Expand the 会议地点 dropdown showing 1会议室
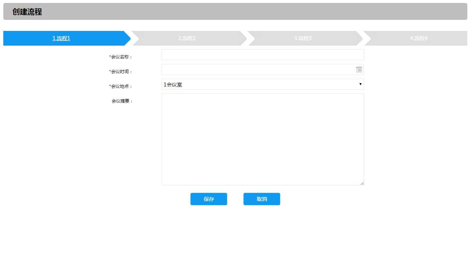 click(263, 84)
